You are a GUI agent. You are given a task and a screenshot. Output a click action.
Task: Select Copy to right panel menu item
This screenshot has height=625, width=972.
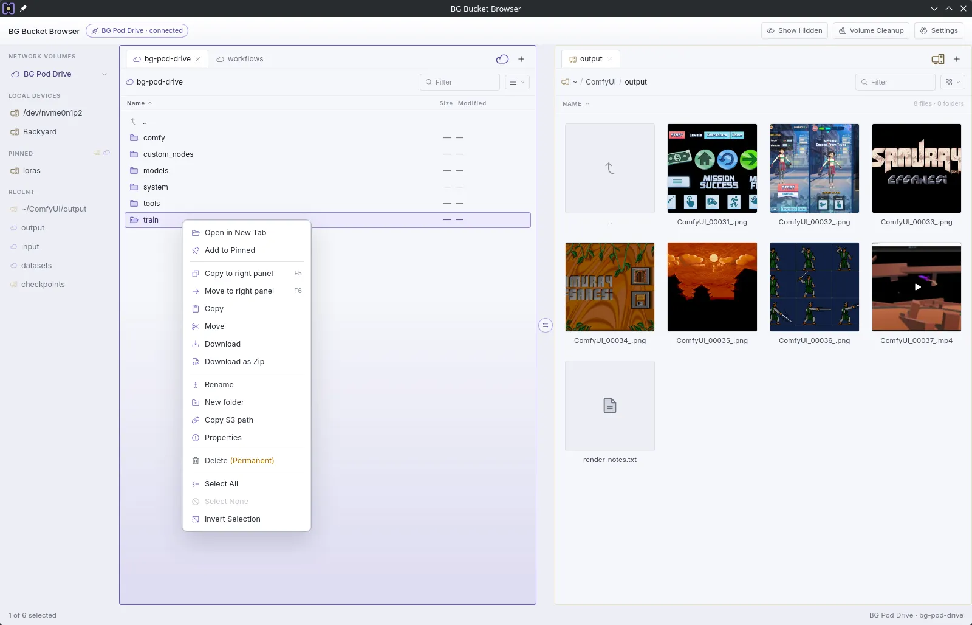pyautogui.click(x=247, y=274)
